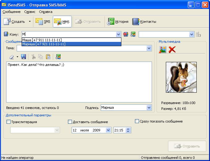
Task: Click greyed operator settings icon
Action: pyautogui.click(x=198, y=34)
